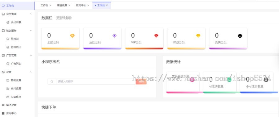
Task: Open the 可注册数量 statistics card
Action: (x=220, y=82)
